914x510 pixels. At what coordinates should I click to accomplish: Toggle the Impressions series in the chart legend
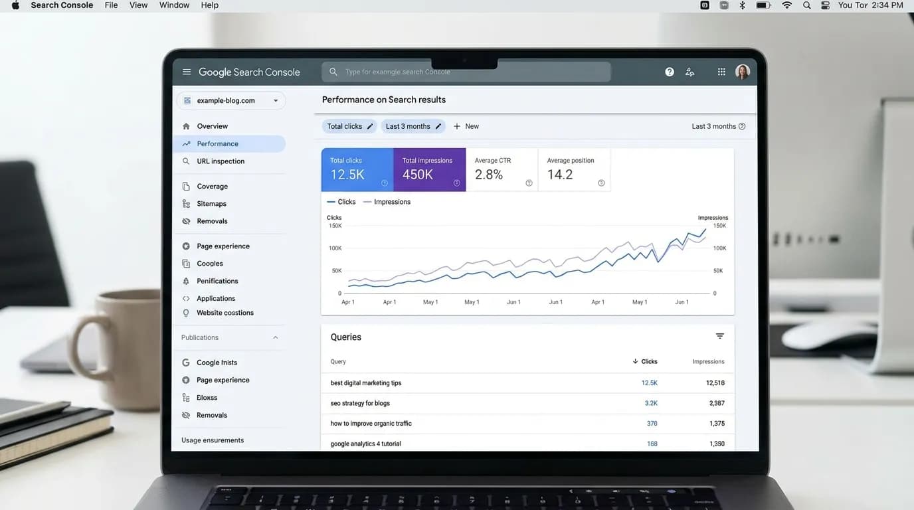pos(387,202)
